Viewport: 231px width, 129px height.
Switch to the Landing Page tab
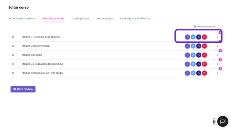(80, 19)
